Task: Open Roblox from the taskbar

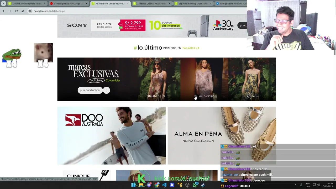Action: (x=172, y=185)
